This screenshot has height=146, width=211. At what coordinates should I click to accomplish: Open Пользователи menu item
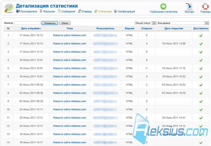[x=29, y=11]
